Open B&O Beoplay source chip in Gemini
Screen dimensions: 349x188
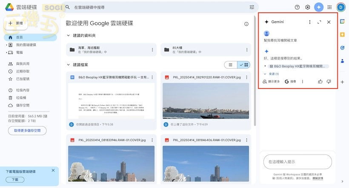[x=298, y=66]
